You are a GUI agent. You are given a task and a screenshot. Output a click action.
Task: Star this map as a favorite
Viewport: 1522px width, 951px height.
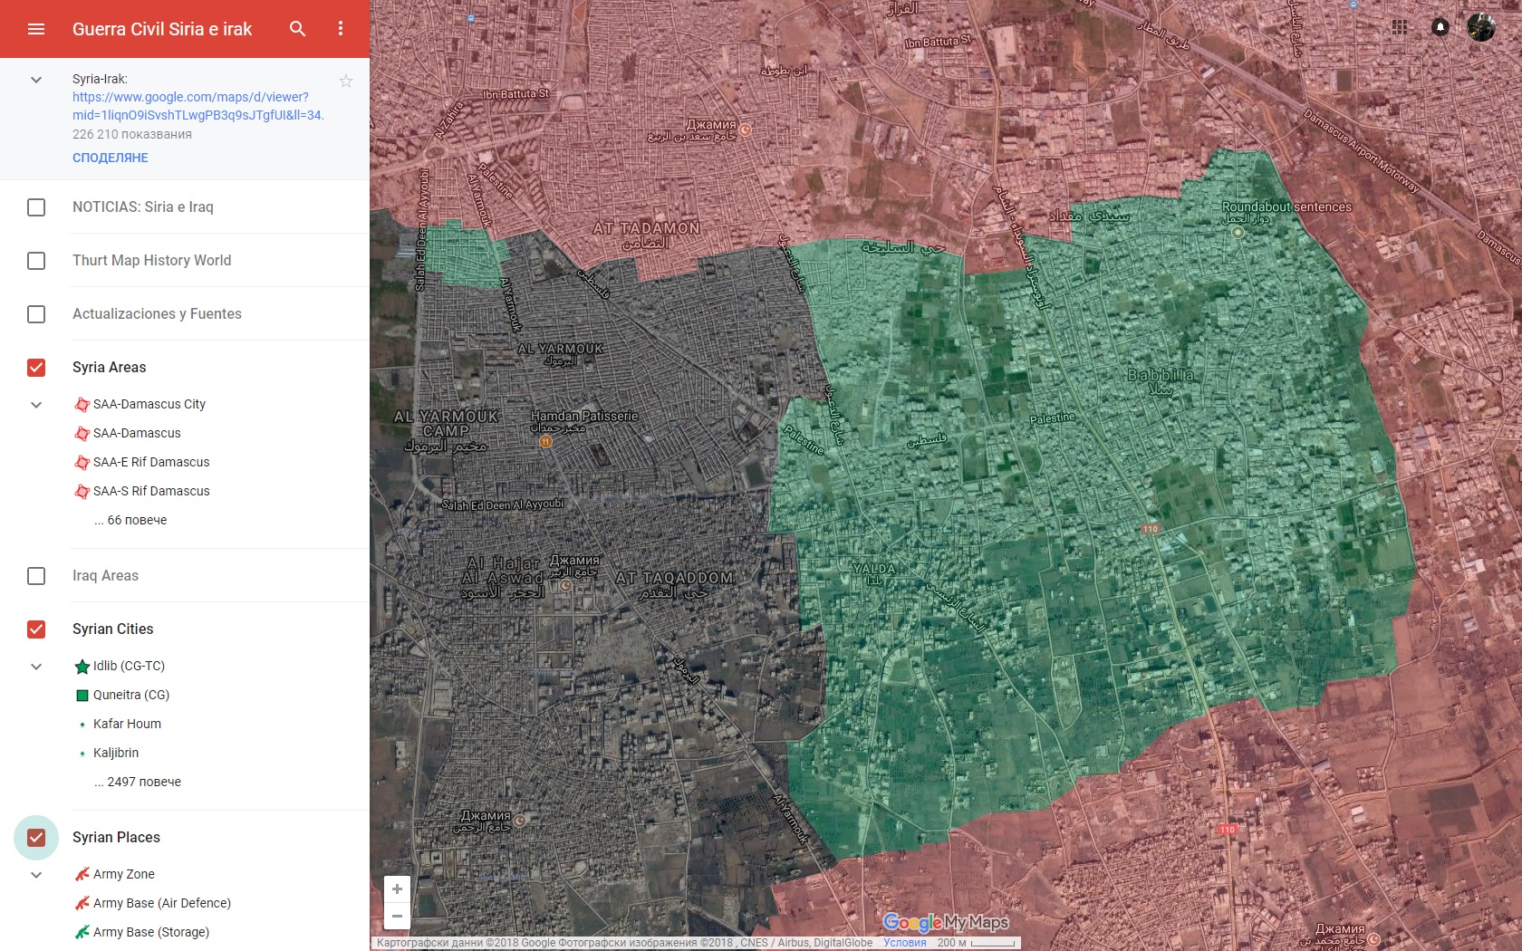pos(345,82)
